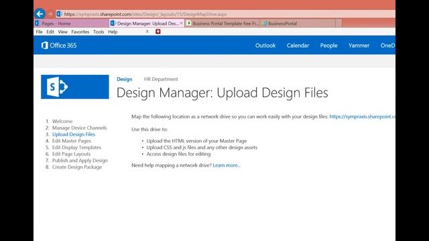Click the SharePoint site logo image

pyautogui.click(x=74, y=86)
